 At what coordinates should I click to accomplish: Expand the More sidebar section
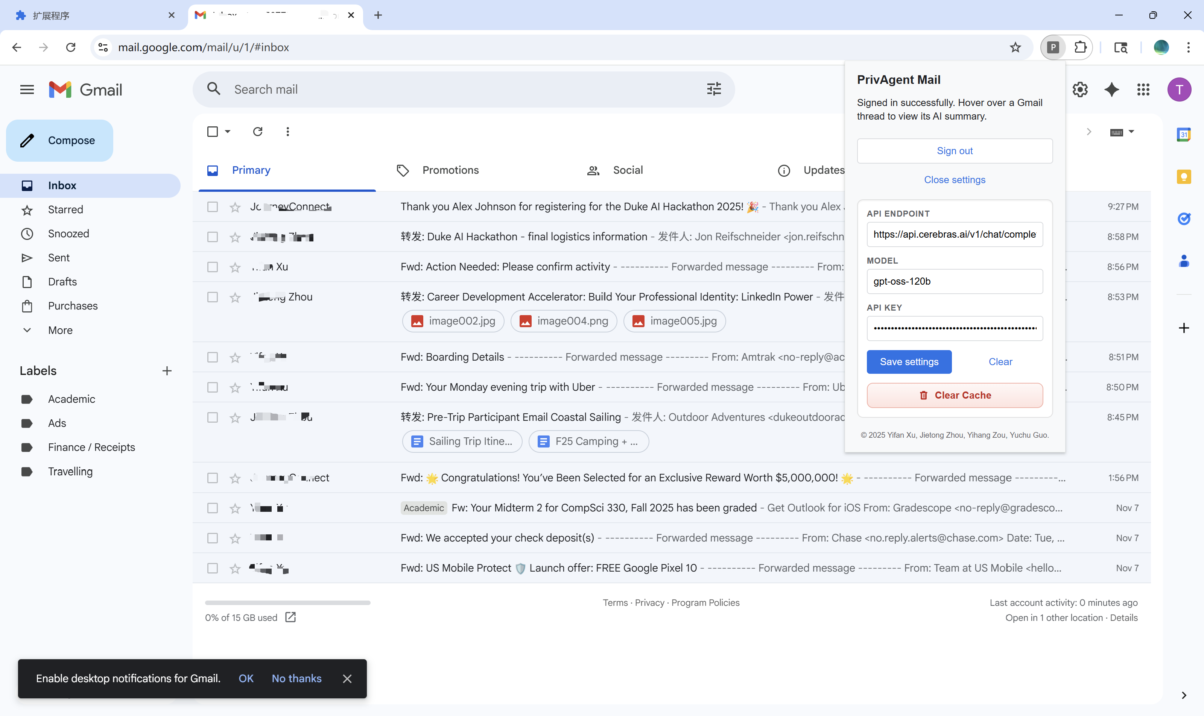coord(60,330)
